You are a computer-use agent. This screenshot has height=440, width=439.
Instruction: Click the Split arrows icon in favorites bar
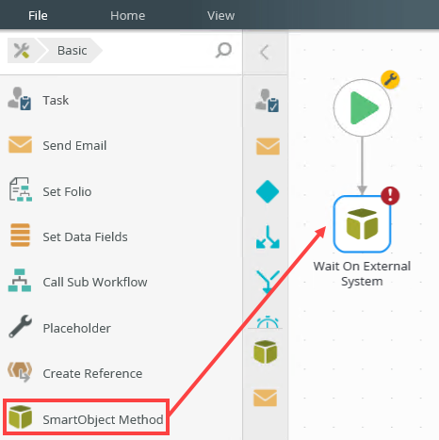click(x=268, y=236)
